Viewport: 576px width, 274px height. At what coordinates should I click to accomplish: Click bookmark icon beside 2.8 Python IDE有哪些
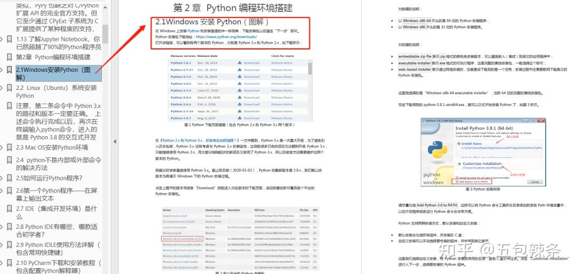(9, 226)
